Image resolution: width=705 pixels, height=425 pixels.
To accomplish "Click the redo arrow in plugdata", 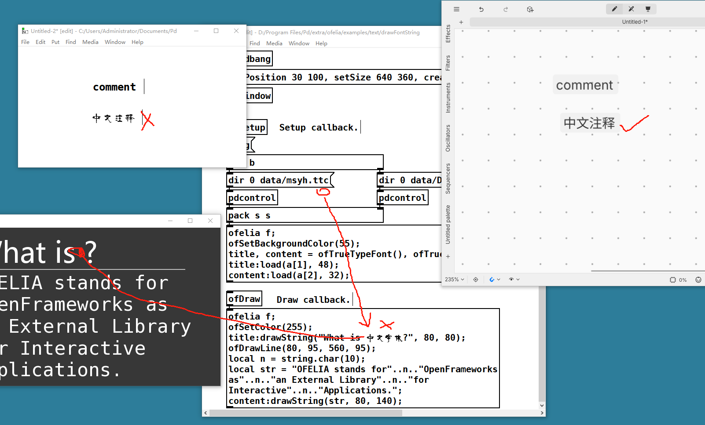I will [x=506, y=9].
